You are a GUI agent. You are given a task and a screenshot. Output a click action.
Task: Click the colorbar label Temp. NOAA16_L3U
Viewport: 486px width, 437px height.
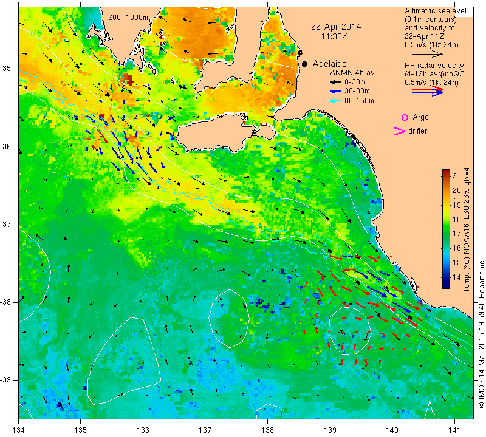466,229
